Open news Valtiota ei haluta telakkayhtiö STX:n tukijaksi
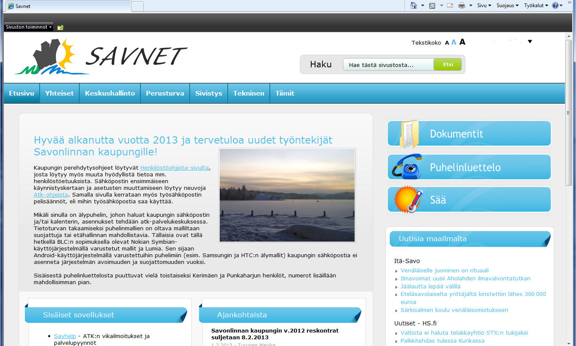 pos(464,333)
